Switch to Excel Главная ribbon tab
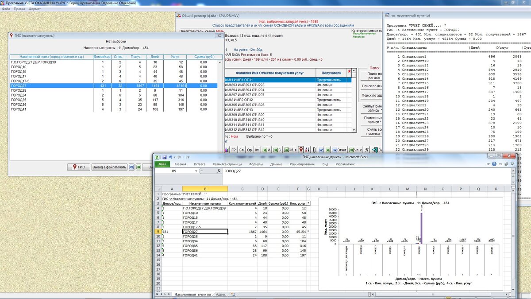The height and width of the screenshot is (299, 531). pos(181,164)
